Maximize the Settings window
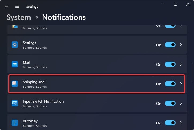The image size is (194, 130). (176, 4)
